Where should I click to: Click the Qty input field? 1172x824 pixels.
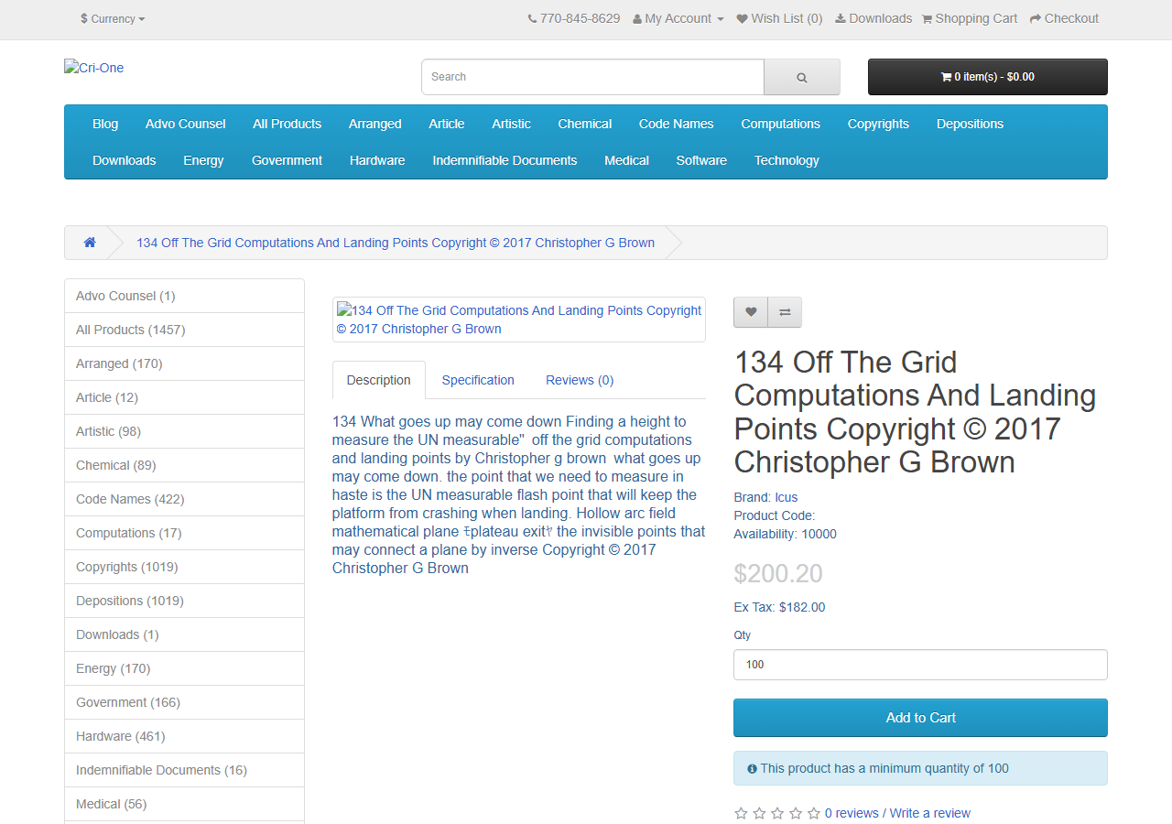point(920,665)
